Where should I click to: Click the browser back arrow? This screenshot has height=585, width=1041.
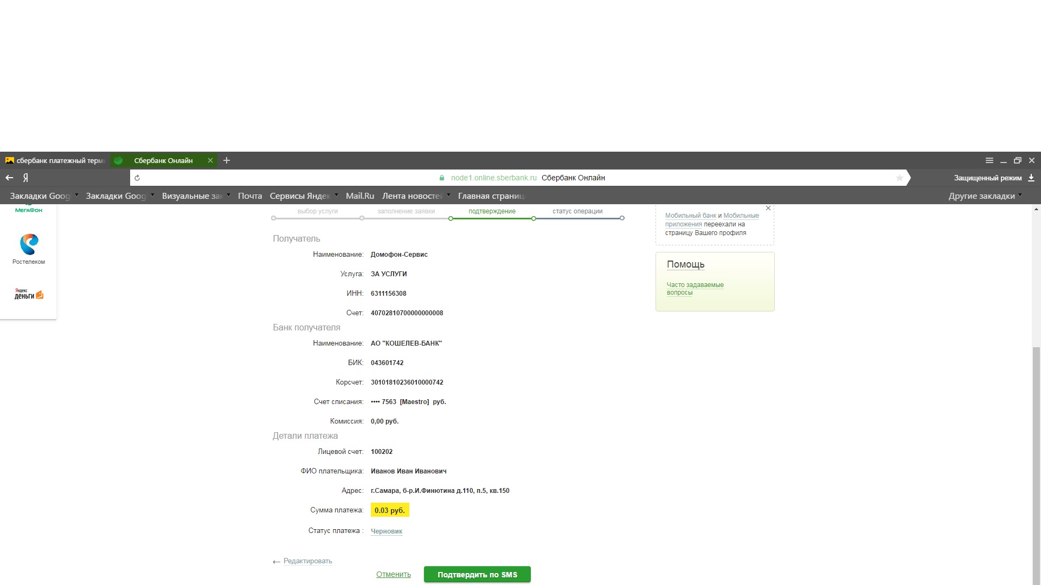pyautogui.click(x=9, y=178)
